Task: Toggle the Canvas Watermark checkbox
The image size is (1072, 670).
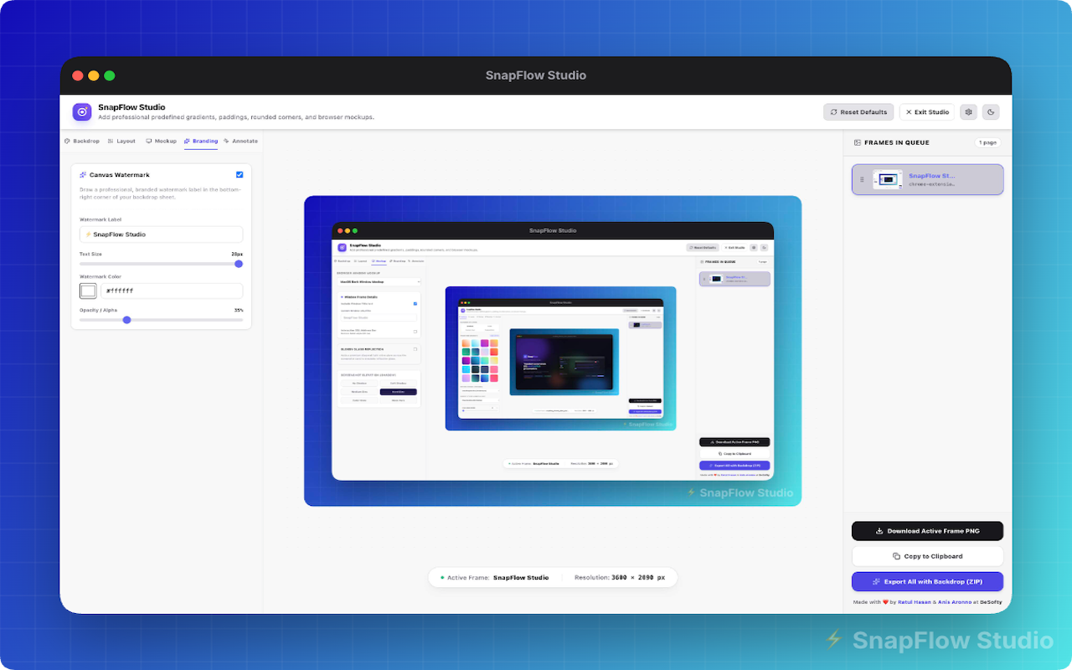Action: 240,174
